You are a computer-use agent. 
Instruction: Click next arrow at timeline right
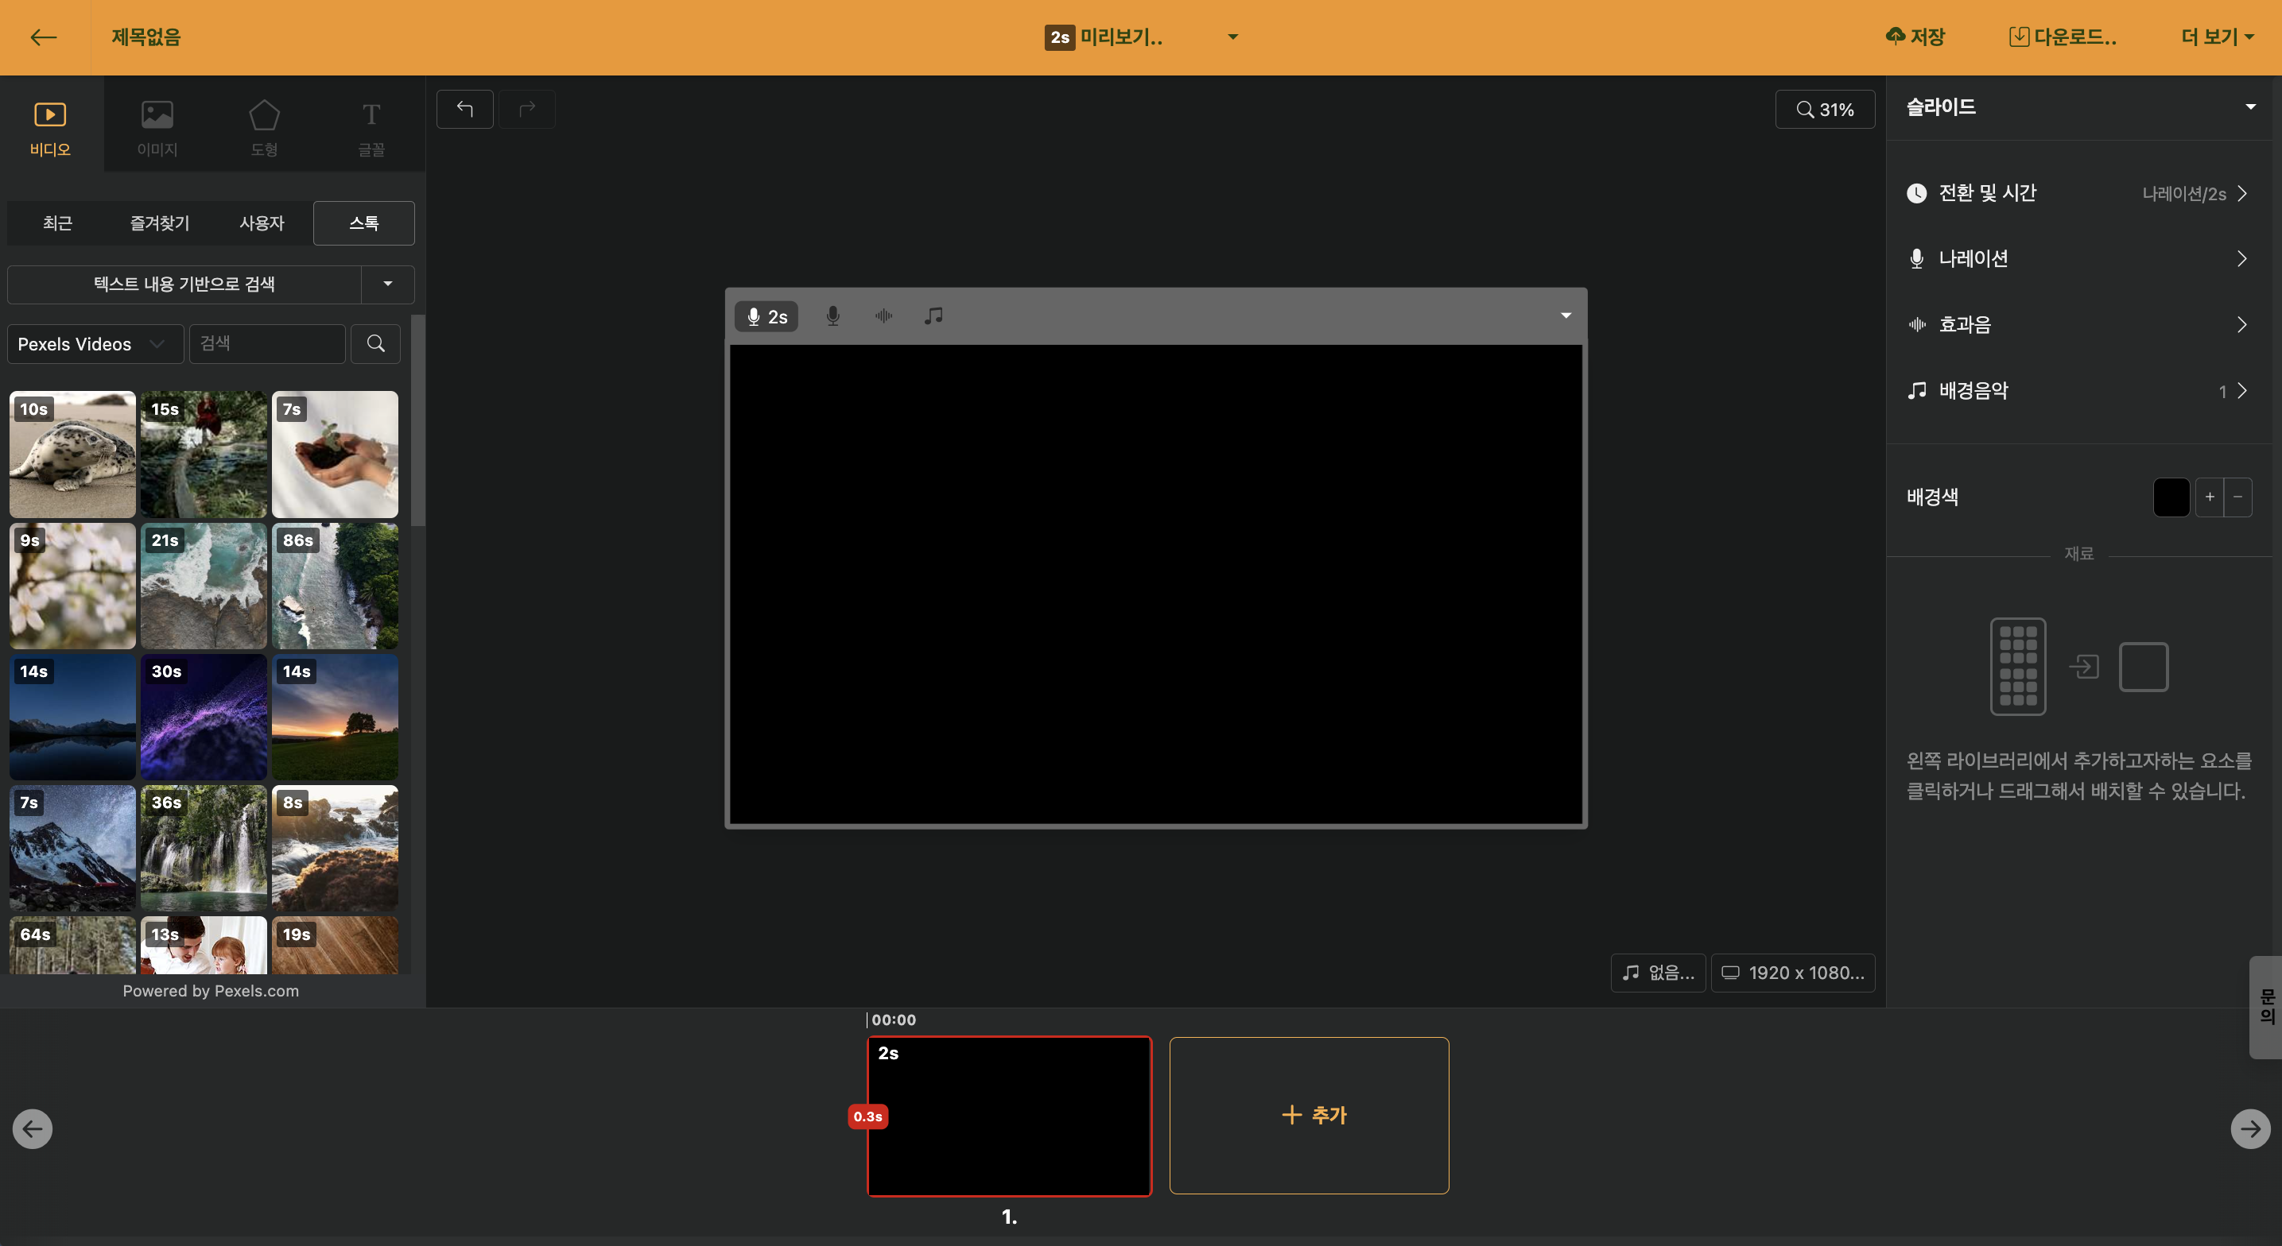(2249, 1128)
